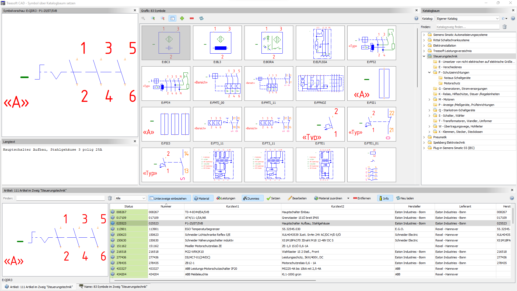Switch to Name: 83 Symbole tab
The height and width of the screenshot is (291, 517).
pos(113,287)
